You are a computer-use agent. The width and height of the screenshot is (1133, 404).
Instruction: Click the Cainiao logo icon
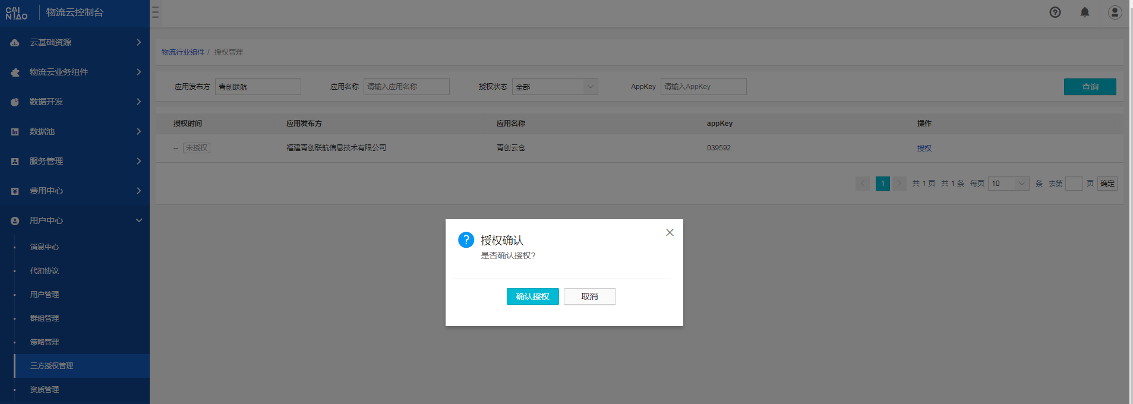[17, 13]
